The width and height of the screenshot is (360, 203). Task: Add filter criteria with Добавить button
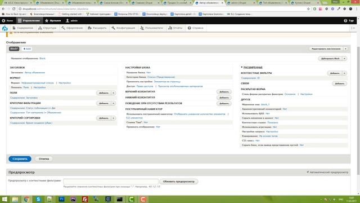103,103
